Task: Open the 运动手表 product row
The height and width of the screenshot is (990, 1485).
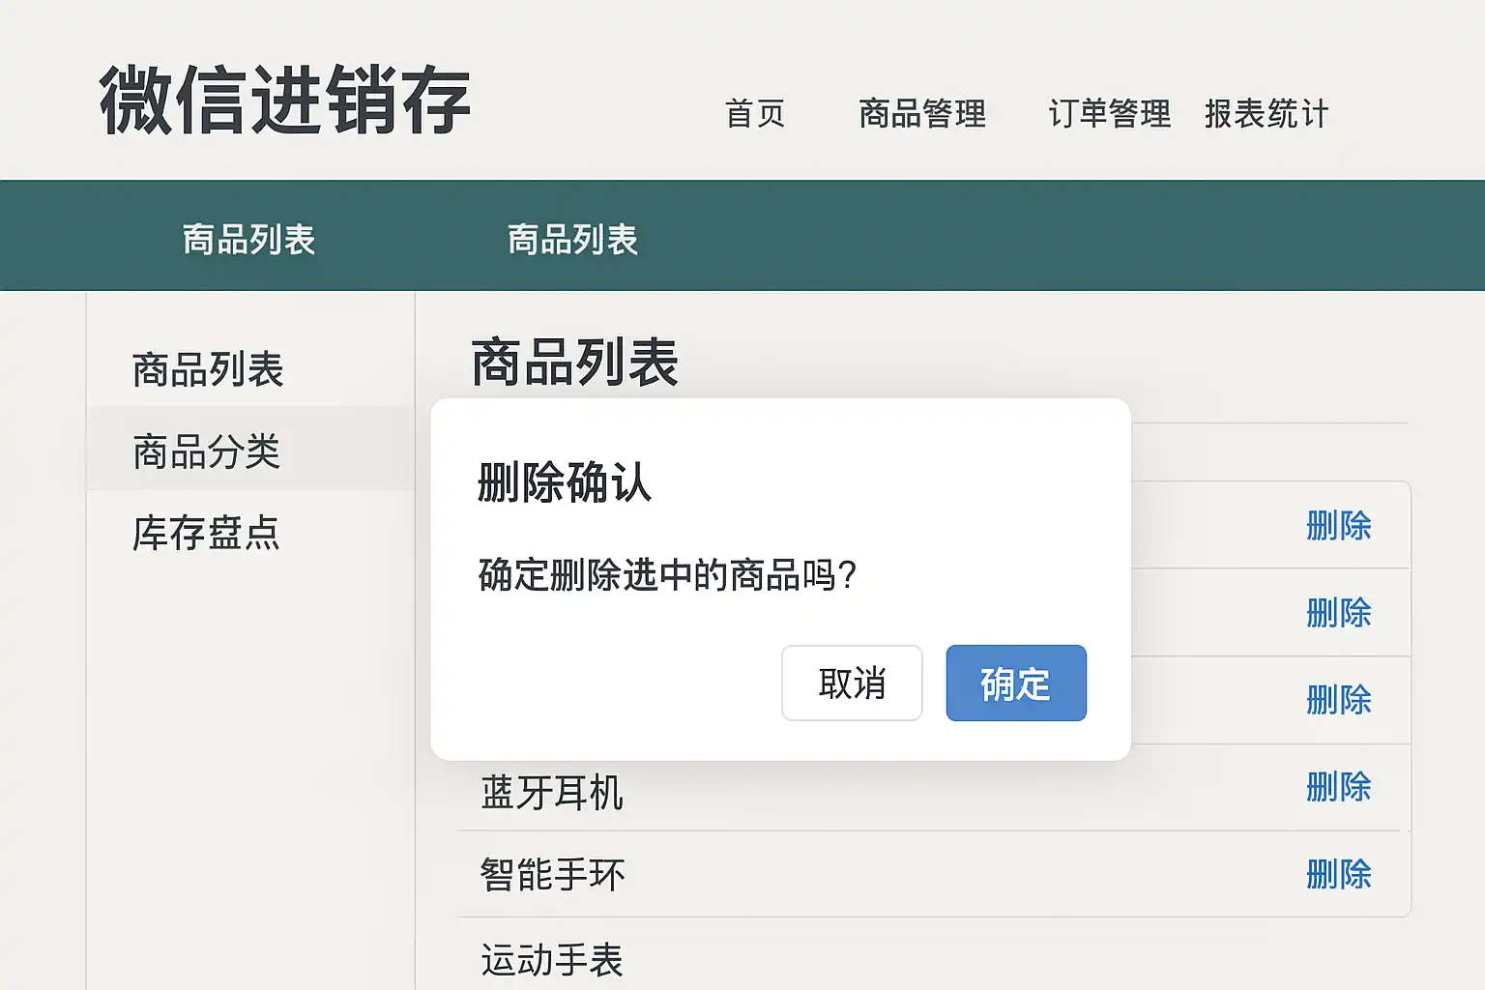Action: click(552, 960)
